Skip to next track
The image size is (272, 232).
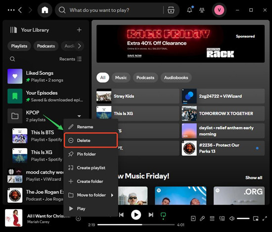click(151, 215)
